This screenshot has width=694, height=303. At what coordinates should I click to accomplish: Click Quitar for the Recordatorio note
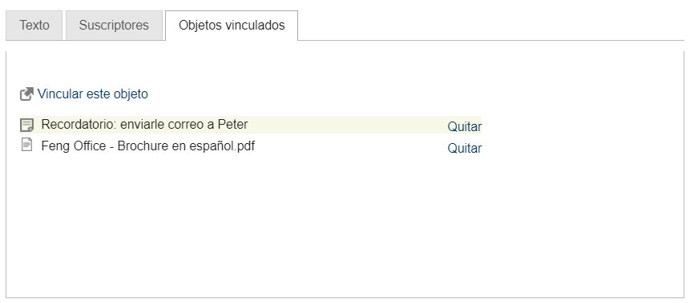[x=464, y=126]
